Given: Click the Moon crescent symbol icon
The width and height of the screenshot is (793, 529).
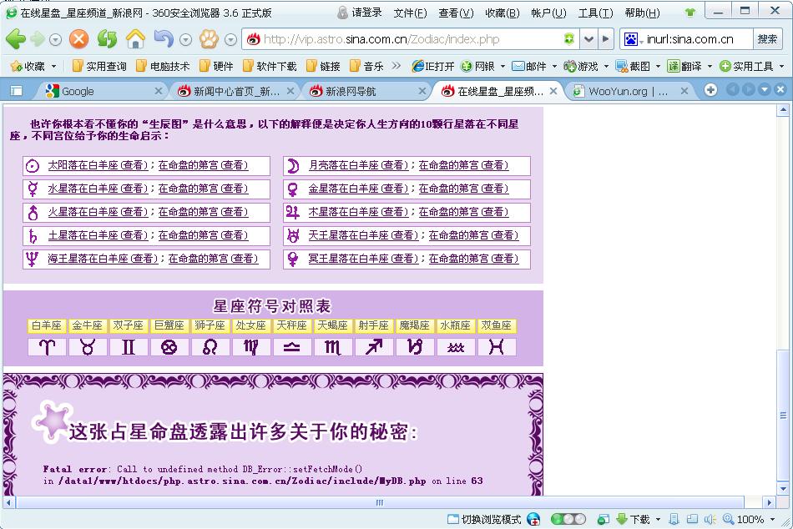Looking at the screenshot, I should point(293,166).
